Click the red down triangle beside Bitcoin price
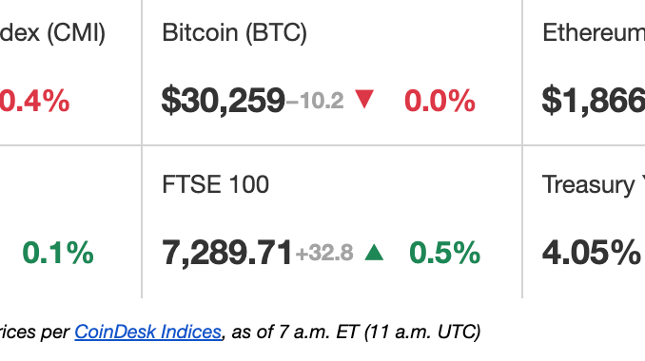 click(x=364, y=99)
